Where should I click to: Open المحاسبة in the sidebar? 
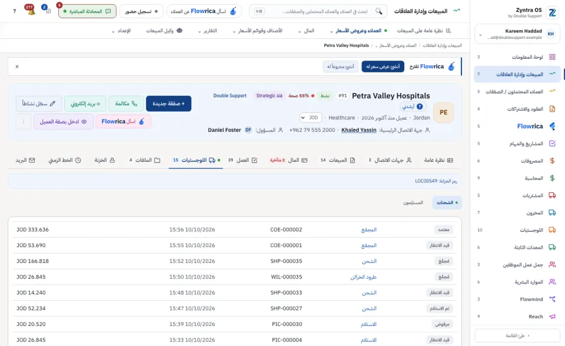(x=517, y=178)
